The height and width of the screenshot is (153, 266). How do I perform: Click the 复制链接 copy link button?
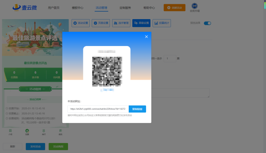coord(137,109)
